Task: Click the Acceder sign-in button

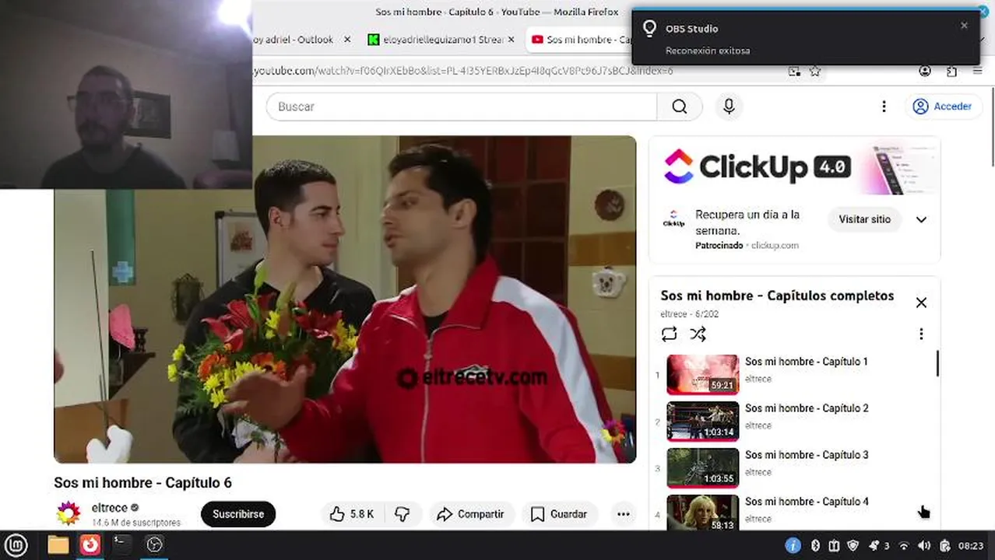Action: pos(943,107)
